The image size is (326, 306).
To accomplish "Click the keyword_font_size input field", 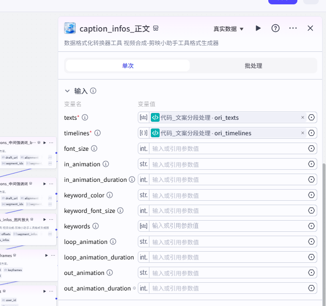I will point(228,210).
